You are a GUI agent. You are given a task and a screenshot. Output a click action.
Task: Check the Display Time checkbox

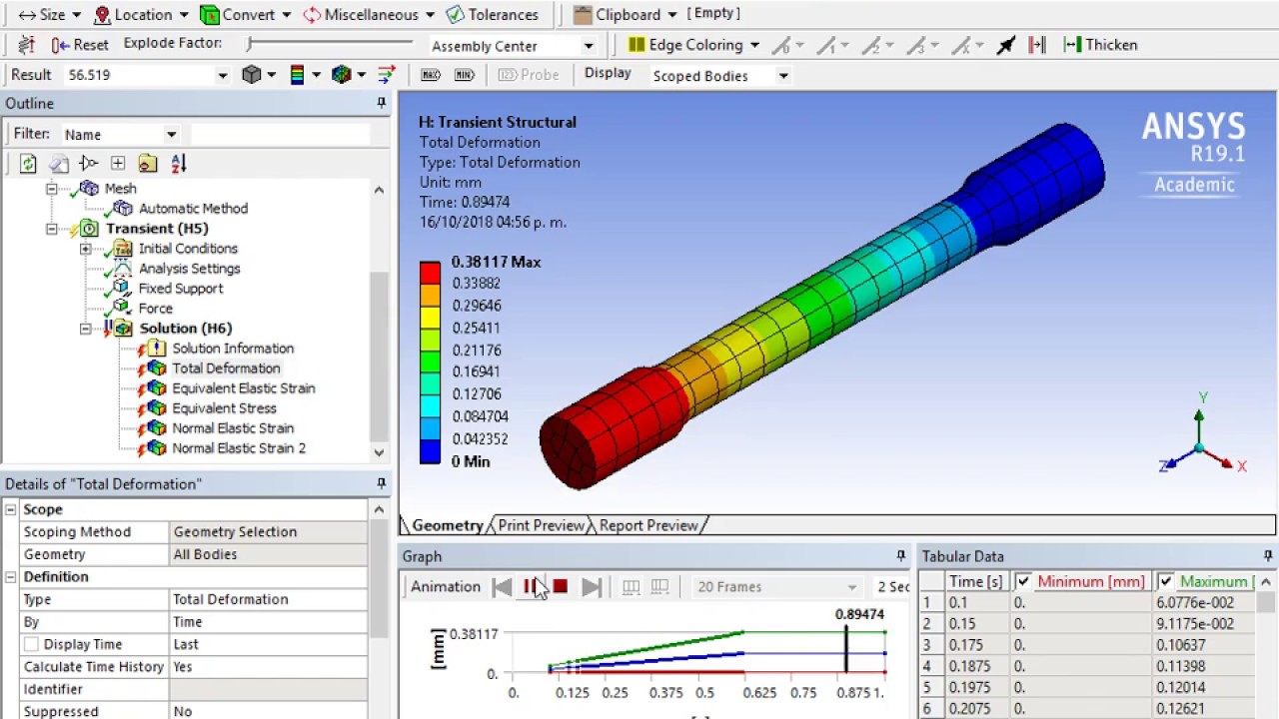pos(31,644)
